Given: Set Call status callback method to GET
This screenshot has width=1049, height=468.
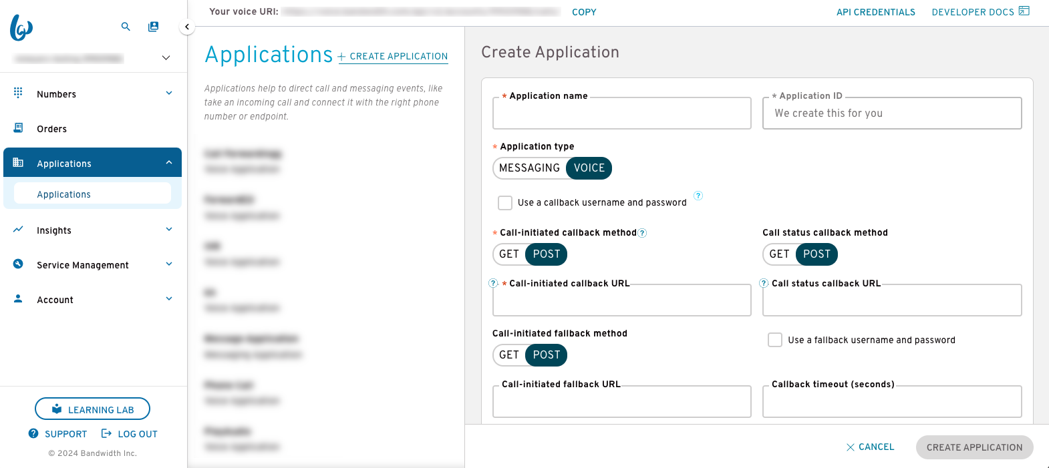Looking at the screenshot, I should pos(779,254).
